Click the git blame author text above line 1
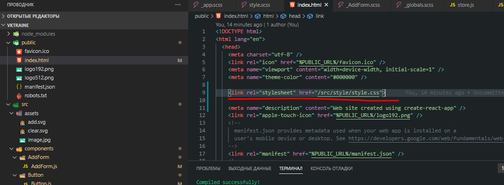Screen dimensions: 504x185 click(x=257, y=25)
